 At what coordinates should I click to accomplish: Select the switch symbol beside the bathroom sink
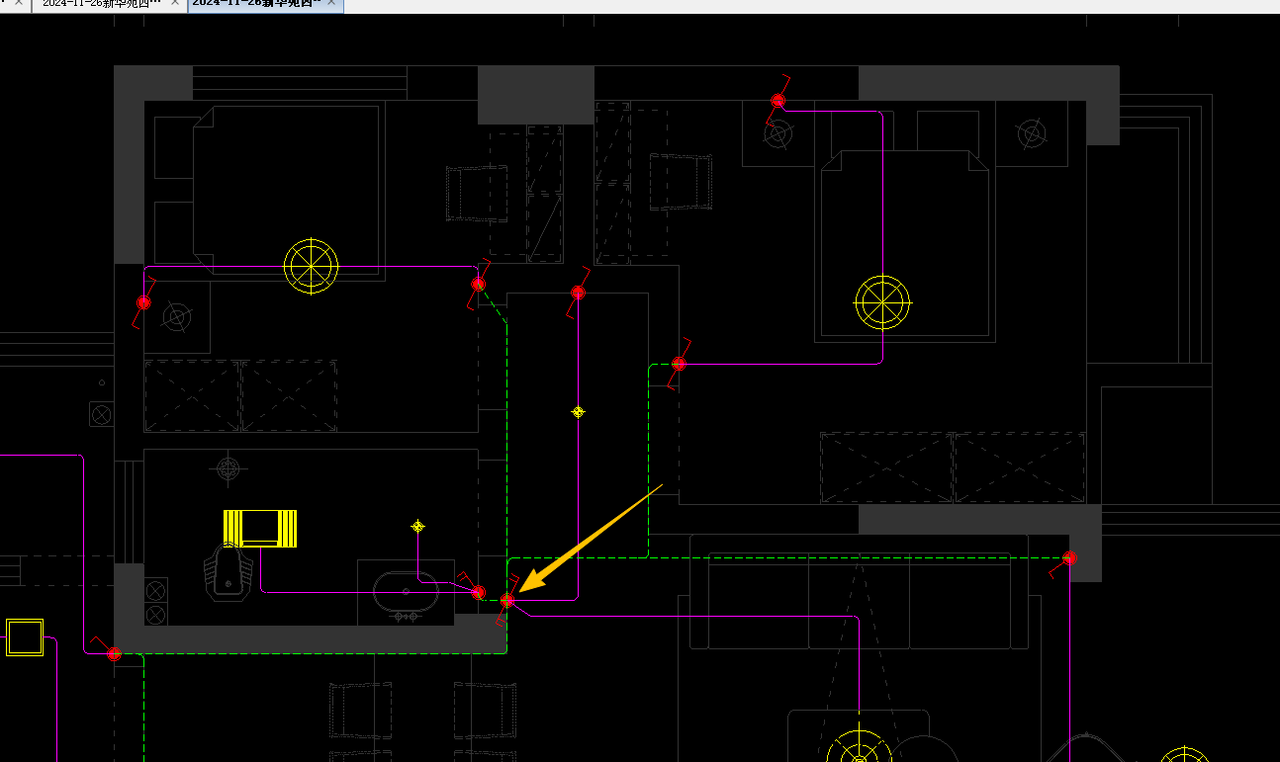pyautogui.click(x=479, y=592)
